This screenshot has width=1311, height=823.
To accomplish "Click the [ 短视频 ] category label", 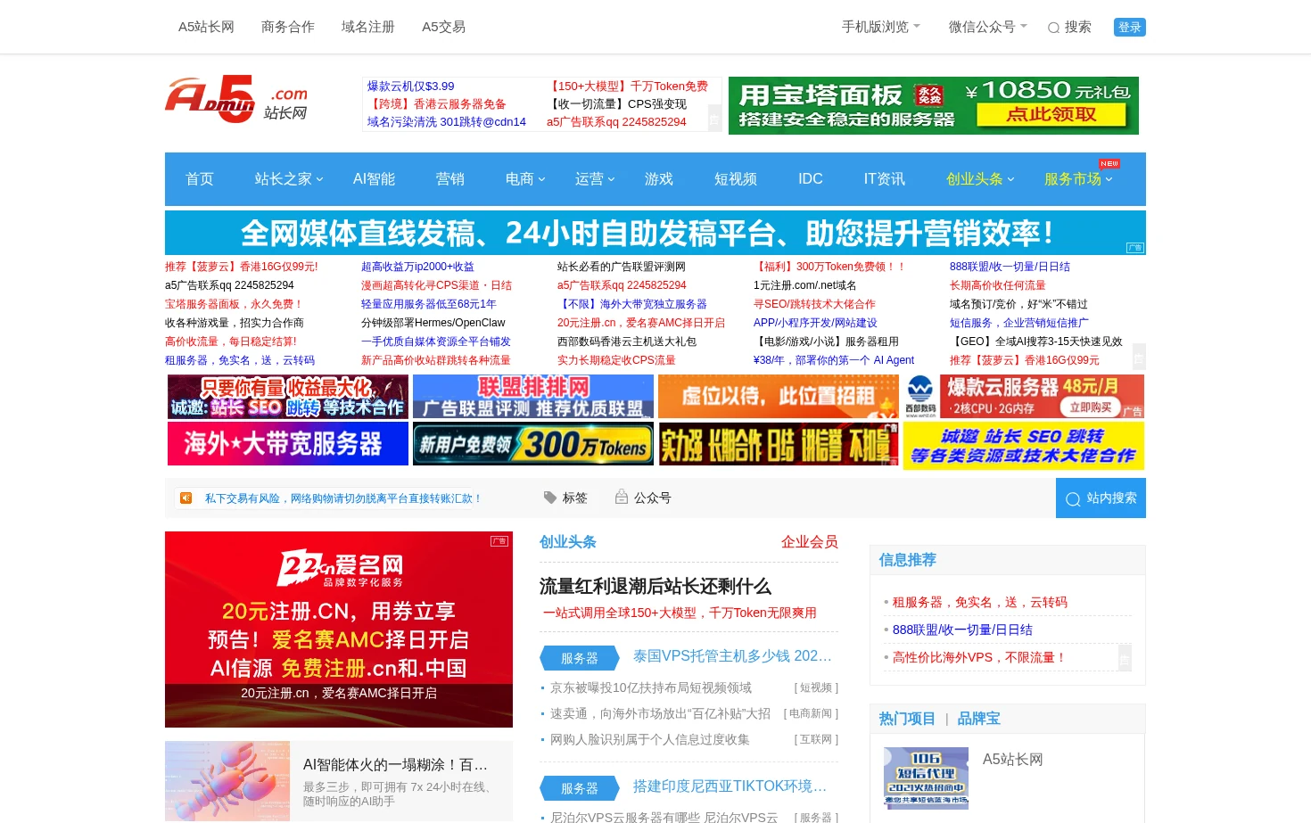I will (816, 688).
